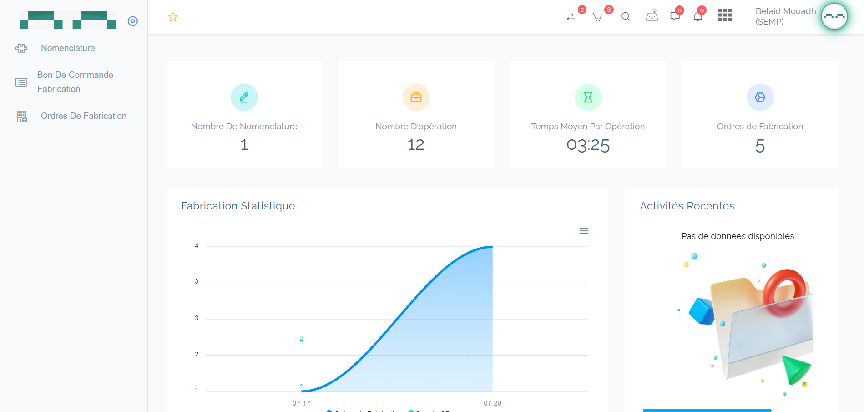Viewport: 864px width, 412px height.
Task: Open Bon De Commande Fabrication menu
Action: click(75, 82)
